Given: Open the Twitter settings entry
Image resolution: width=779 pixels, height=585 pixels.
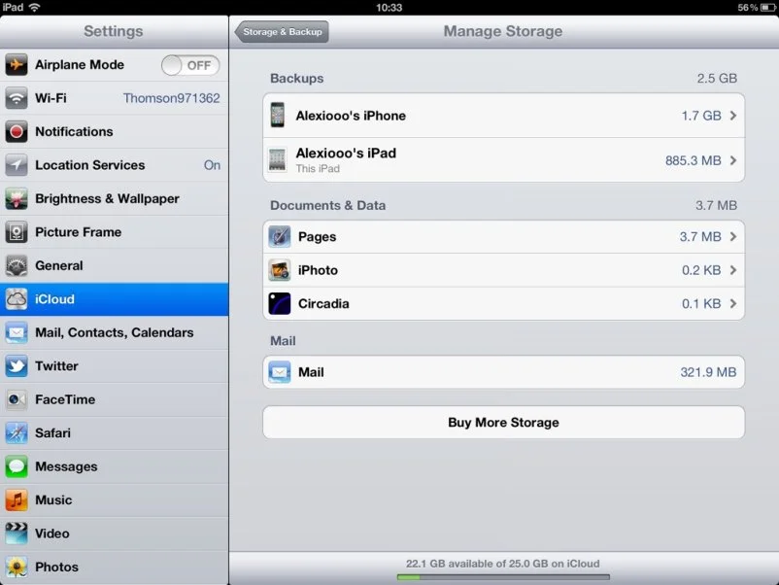Looking at the screenshot, I should [x=115, y=365].
